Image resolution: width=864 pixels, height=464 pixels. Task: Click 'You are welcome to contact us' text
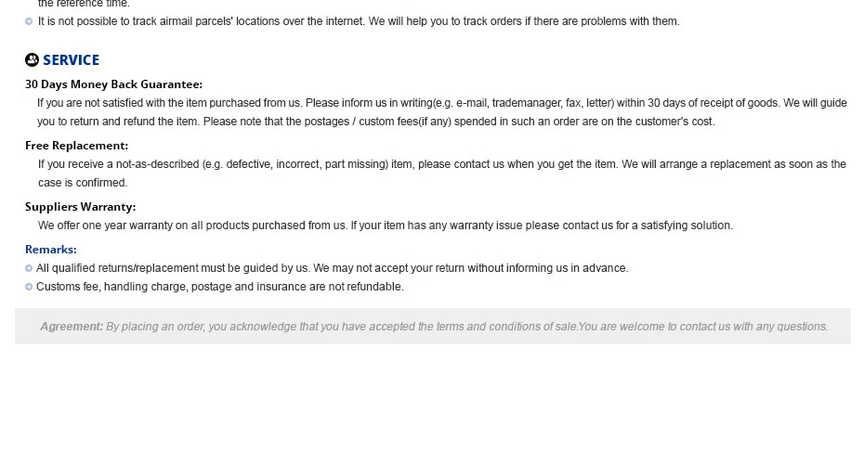coord(703,327)
